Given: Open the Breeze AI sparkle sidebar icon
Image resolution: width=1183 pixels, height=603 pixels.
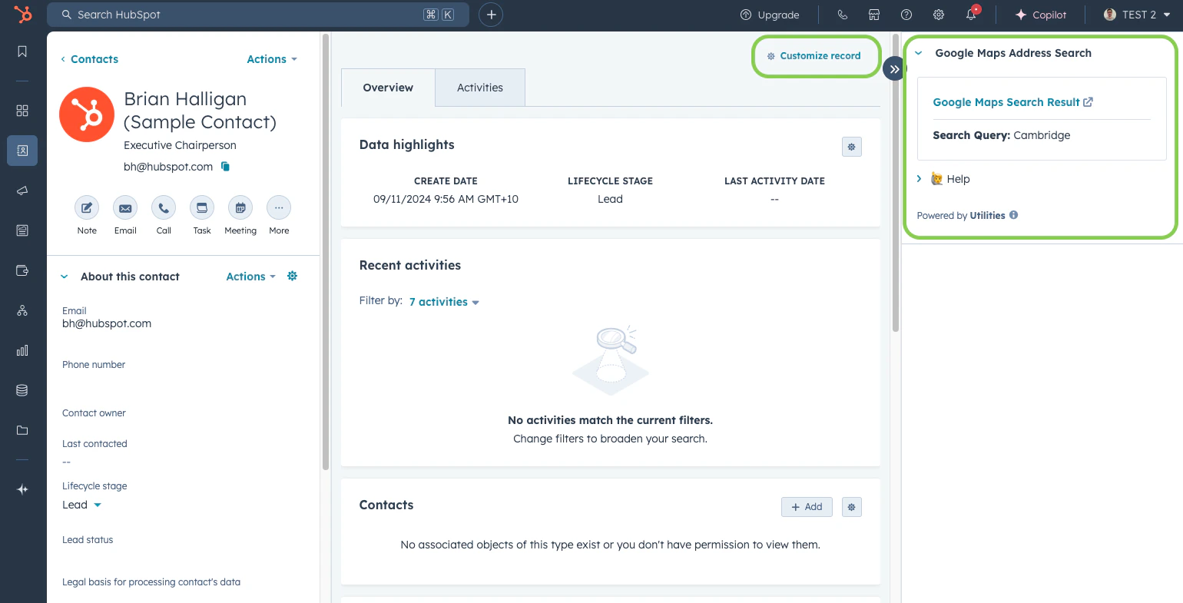Looking at the screenshot, I should 22,489.
